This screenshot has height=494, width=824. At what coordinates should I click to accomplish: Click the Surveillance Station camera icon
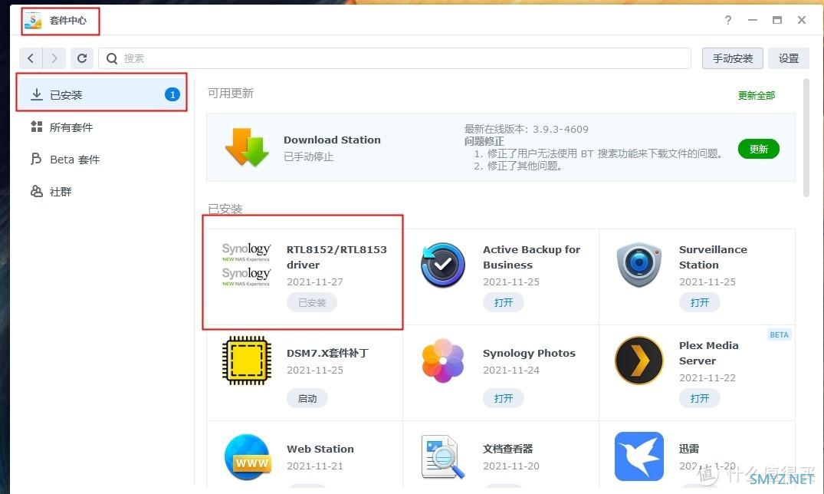pyautogui.click(x=639, y=265)
